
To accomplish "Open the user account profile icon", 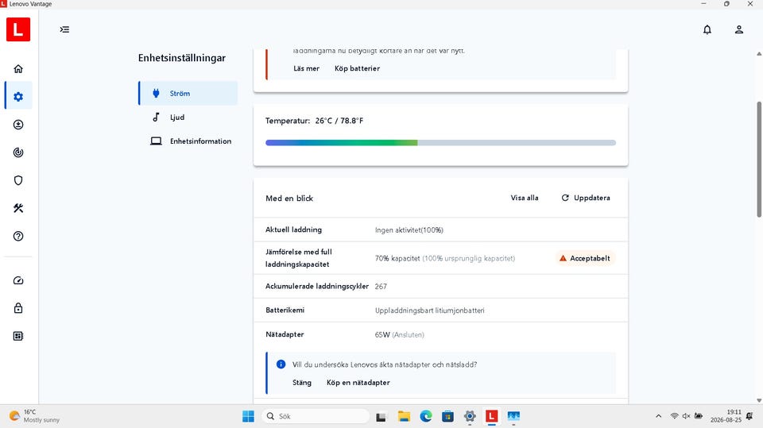I will pyautogui.click(x=738, y=29).
